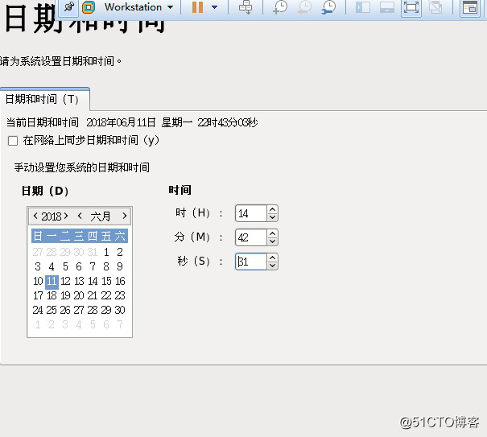Open the Workstation dropdown menu
487x437 pixels.
pyautogui.click(x=138, y=6)
